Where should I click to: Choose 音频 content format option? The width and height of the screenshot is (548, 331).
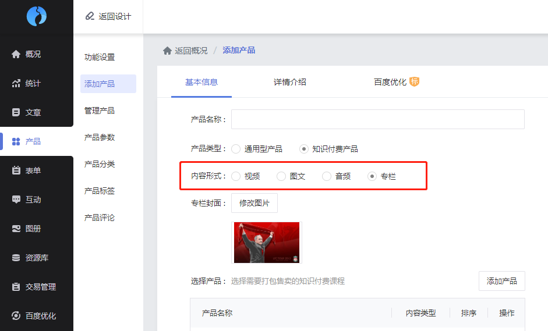pos(327,176)
